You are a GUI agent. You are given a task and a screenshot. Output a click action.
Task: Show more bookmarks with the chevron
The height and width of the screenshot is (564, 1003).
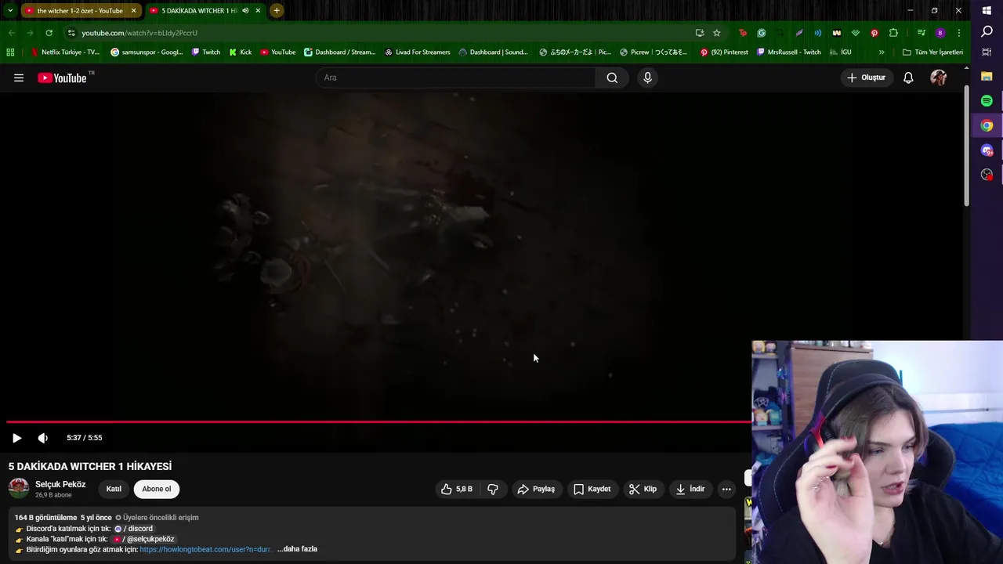point(882,52)
